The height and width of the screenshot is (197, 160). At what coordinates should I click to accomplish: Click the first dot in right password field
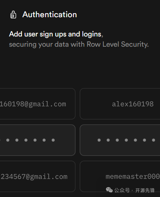pos(99,140)
